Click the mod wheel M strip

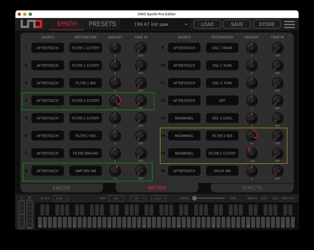coord(30,214)
